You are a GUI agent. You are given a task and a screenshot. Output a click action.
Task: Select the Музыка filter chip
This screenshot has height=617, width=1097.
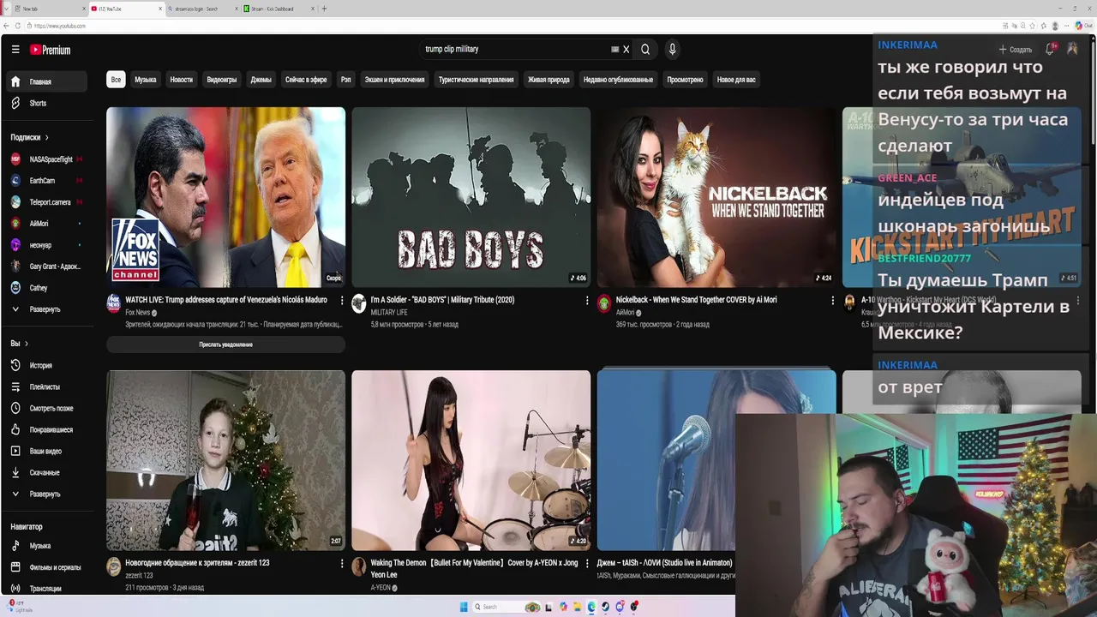coord(146,80)
